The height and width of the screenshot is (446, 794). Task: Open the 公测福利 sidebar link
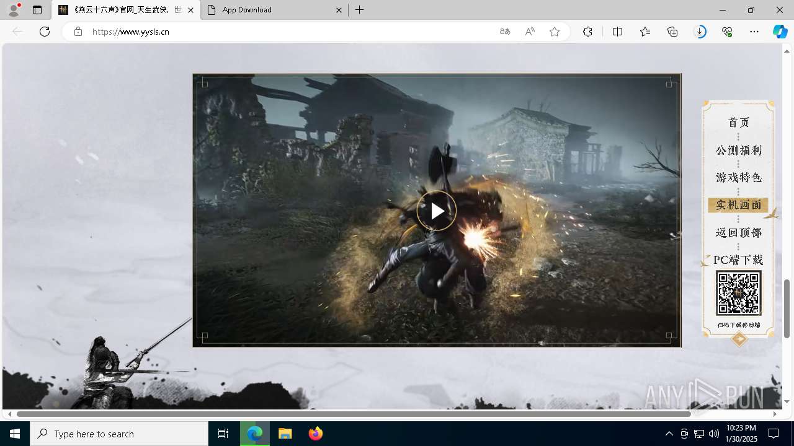click(x=738, y=151)
